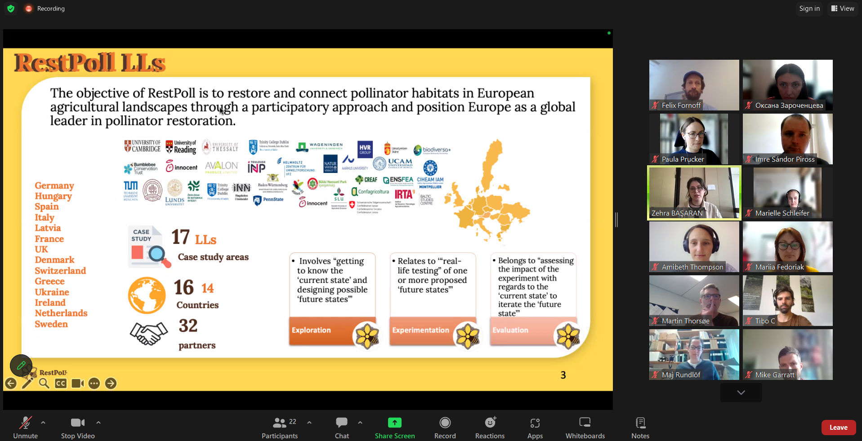
Task: Expand video options arrow beside Stop Video
Action: pyautogui.click(x=98, y=423)
